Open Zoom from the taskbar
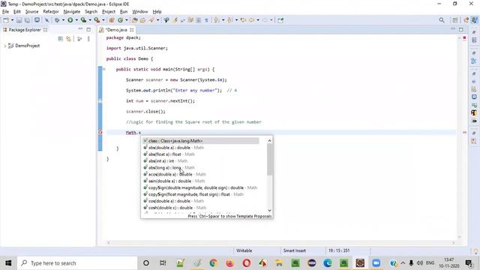 point(376,263)
